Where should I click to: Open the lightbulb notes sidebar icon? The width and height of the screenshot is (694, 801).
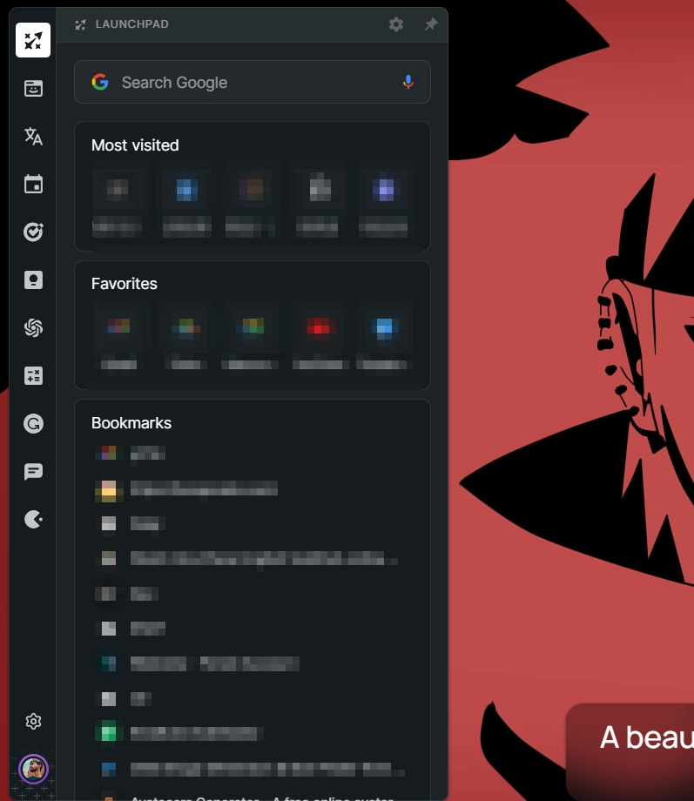[x=33, y=280]
